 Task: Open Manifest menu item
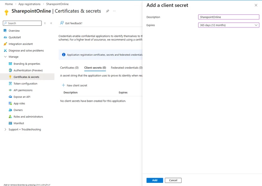coord(19,123)
